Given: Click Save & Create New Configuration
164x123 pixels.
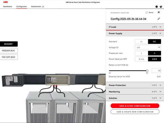Looking at the screenshot, I should (135, 112).
